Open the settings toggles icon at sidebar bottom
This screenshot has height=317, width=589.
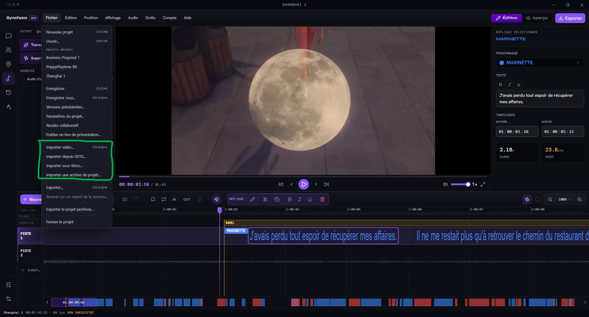pos(9,299)
